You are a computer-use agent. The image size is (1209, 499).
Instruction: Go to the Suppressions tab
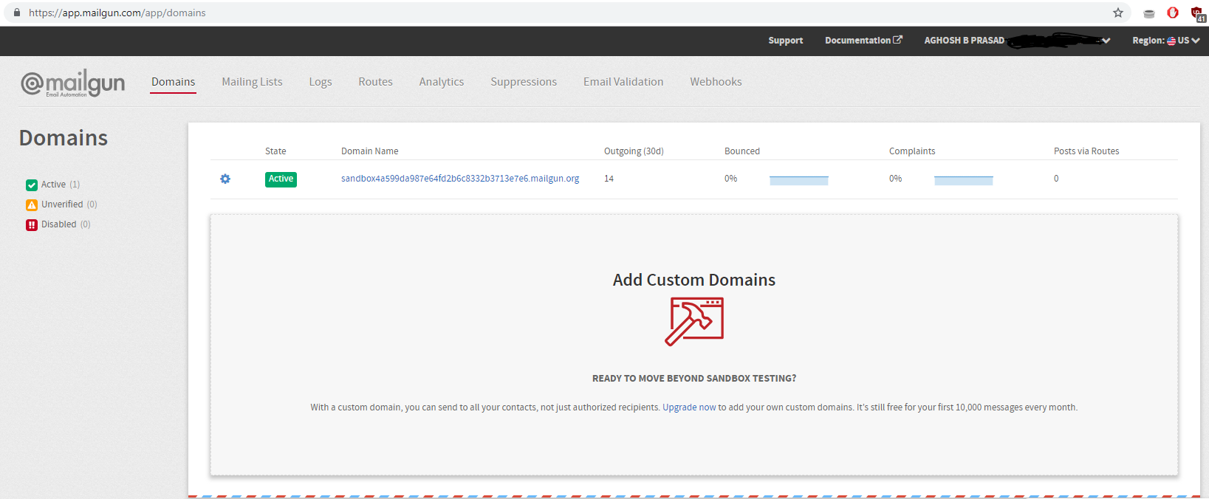[524, 82]
